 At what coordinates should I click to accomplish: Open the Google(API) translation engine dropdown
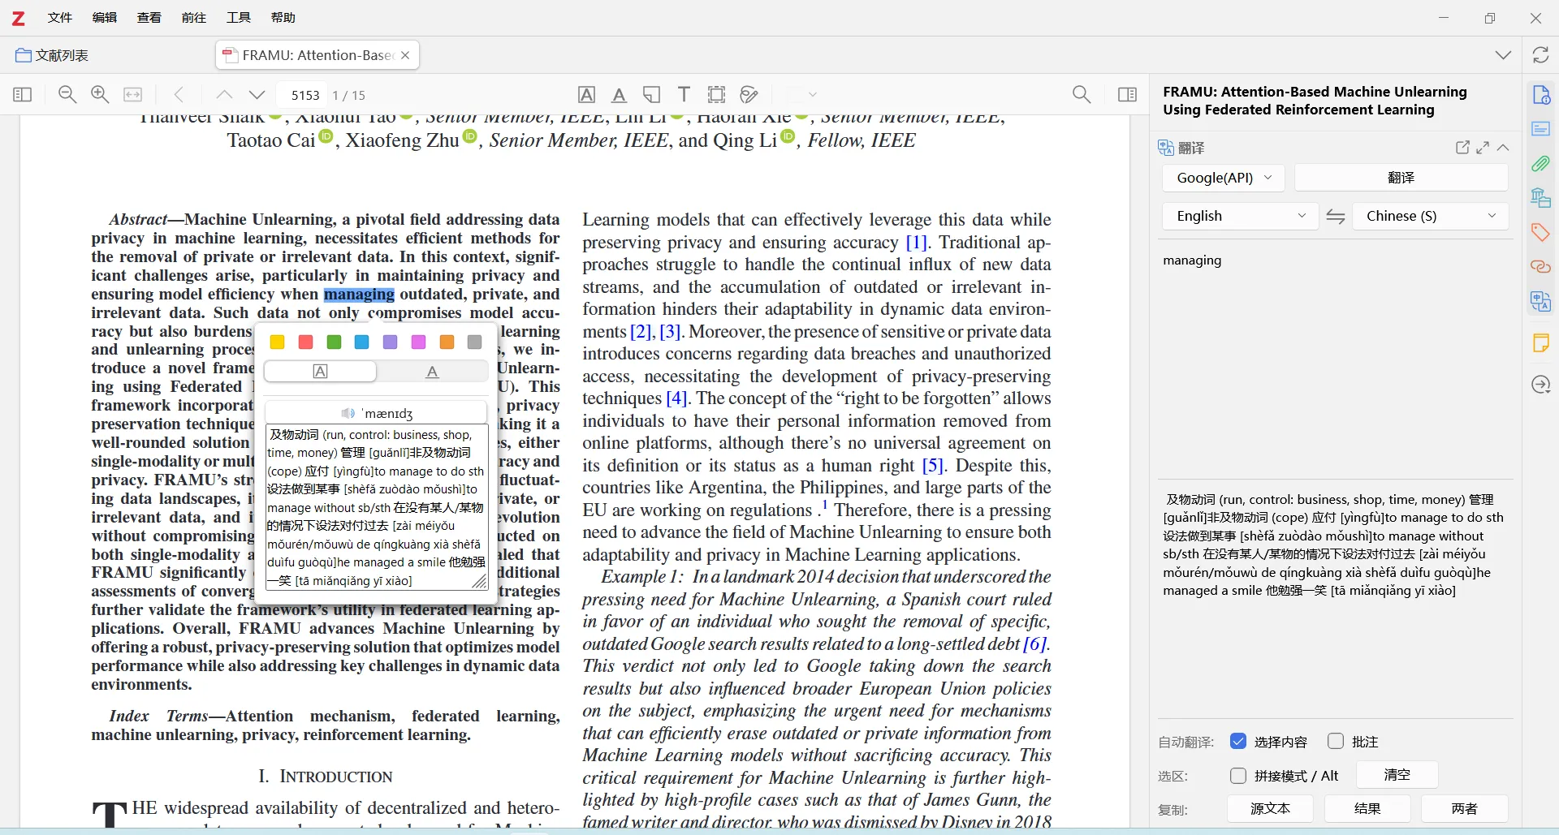click(1224, 178)
